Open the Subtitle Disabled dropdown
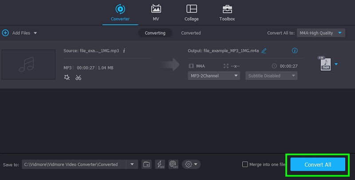Image resolution: width=355 pixels, height=180 pixels. coord(271,76)
